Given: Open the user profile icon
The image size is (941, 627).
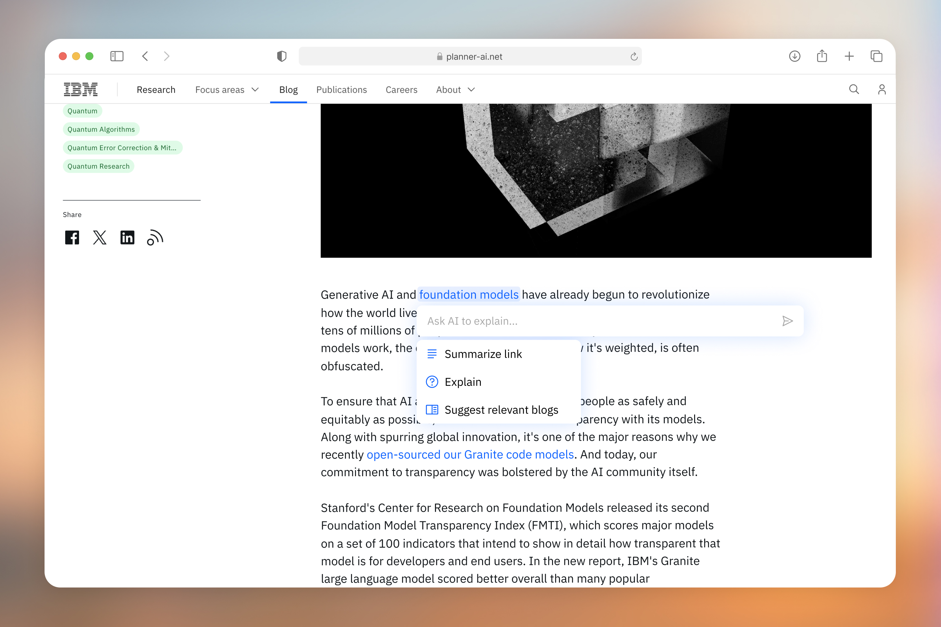Looking at the screenshot, I should [x=882, y=90].
